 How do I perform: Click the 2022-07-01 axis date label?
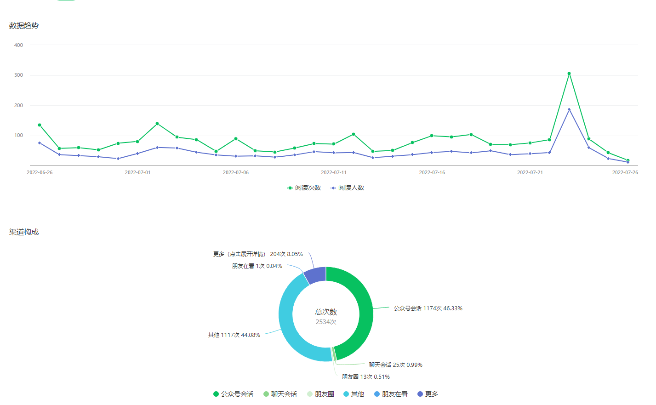pos(138,173)
